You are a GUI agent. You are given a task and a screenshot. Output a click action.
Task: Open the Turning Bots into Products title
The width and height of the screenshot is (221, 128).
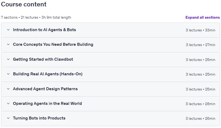tap(39, 118)
